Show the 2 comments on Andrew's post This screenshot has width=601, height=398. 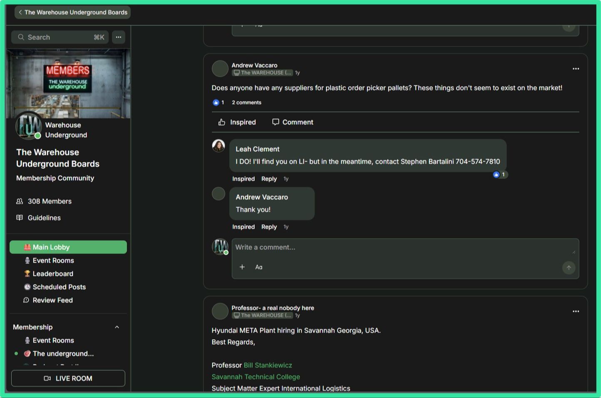(x=246, y=102)
